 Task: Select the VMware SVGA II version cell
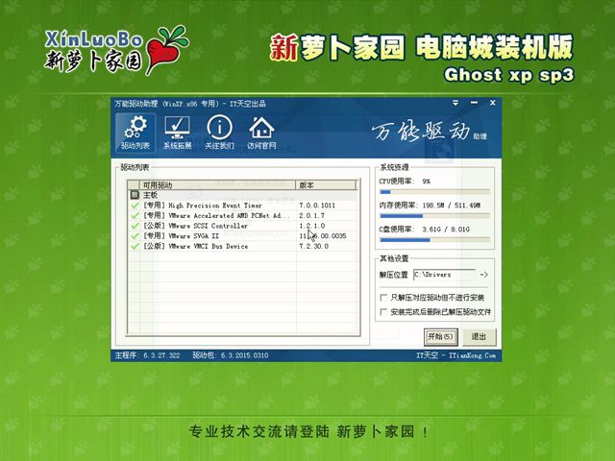[323, 236]
